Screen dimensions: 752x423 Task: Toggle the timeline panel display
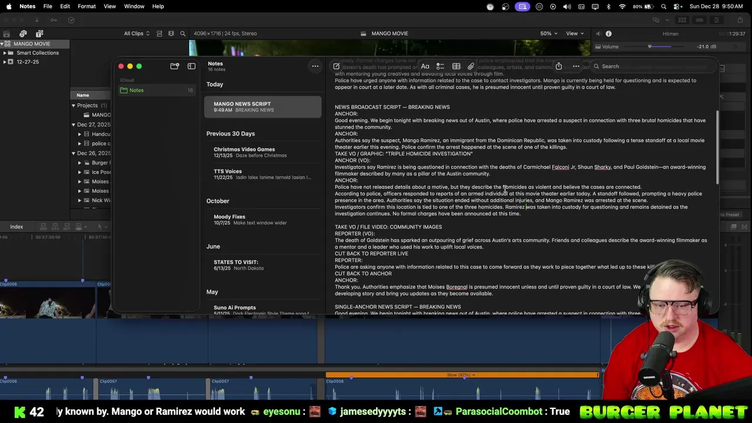[700, 20]
